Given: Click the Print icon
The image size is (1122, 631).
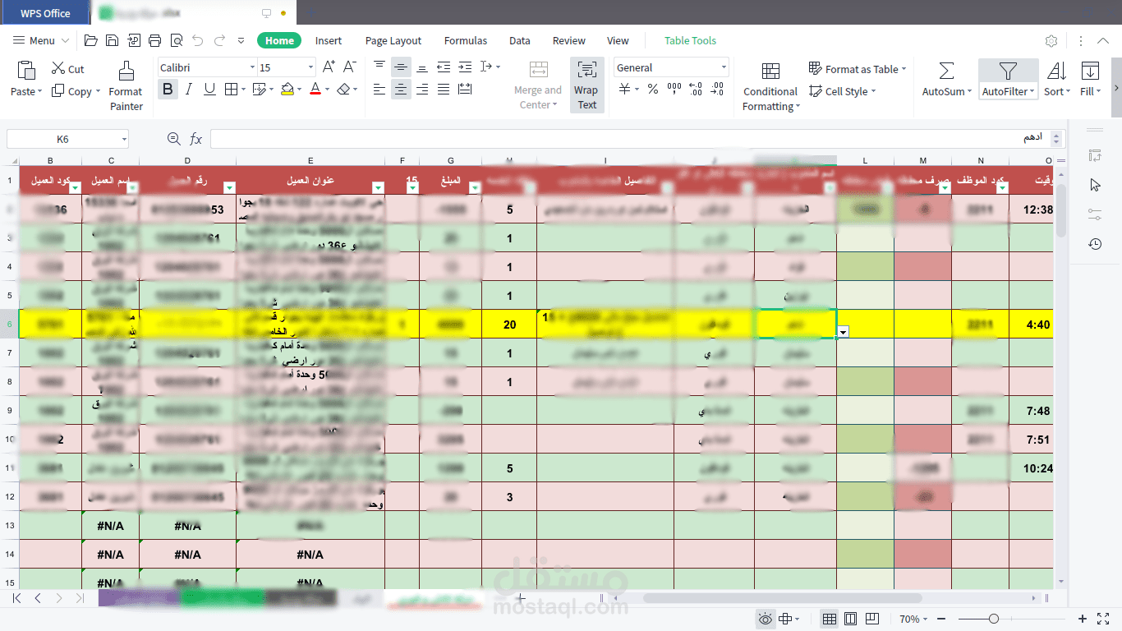Looking at the screenshot, I should pyautogui.click(x=155, y=40).
